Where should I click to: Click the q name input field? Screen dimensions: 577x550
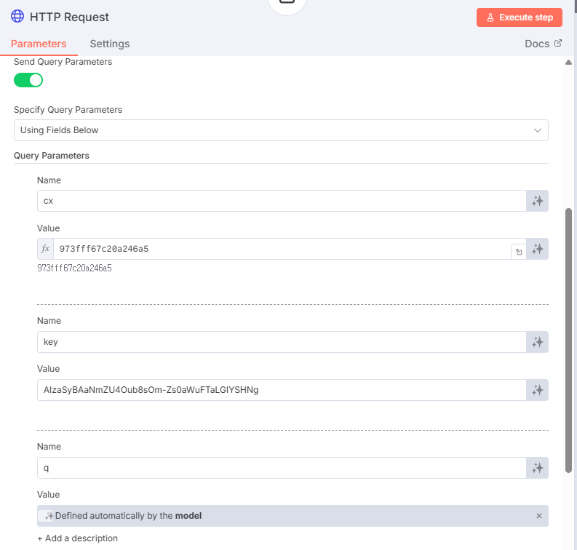[x=281, y=468]
